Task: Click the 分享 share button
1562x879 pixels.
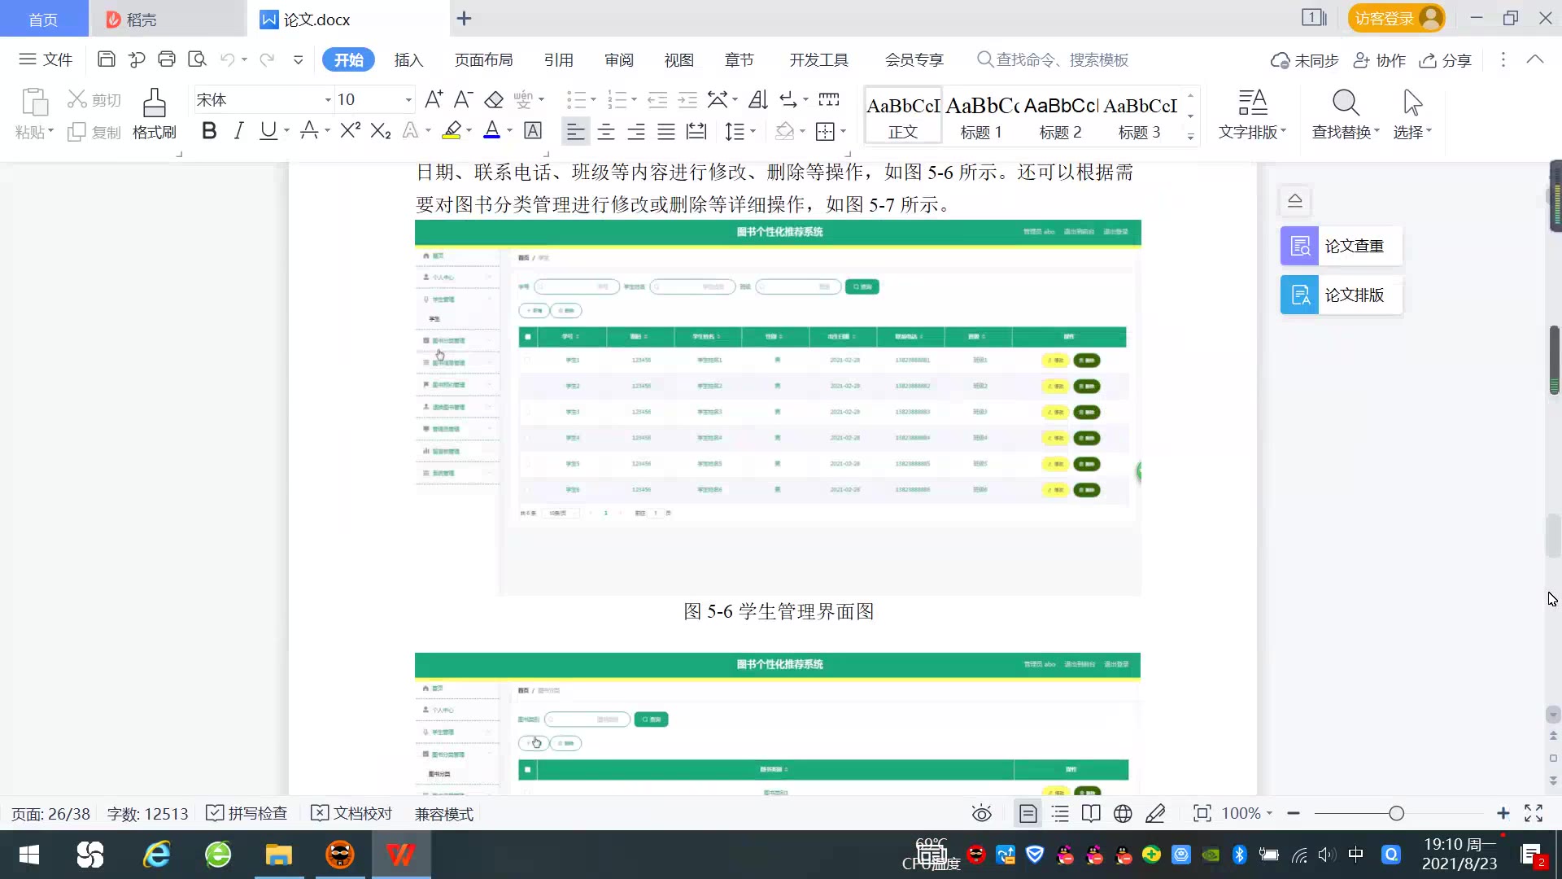Action: click(1446, 60)
